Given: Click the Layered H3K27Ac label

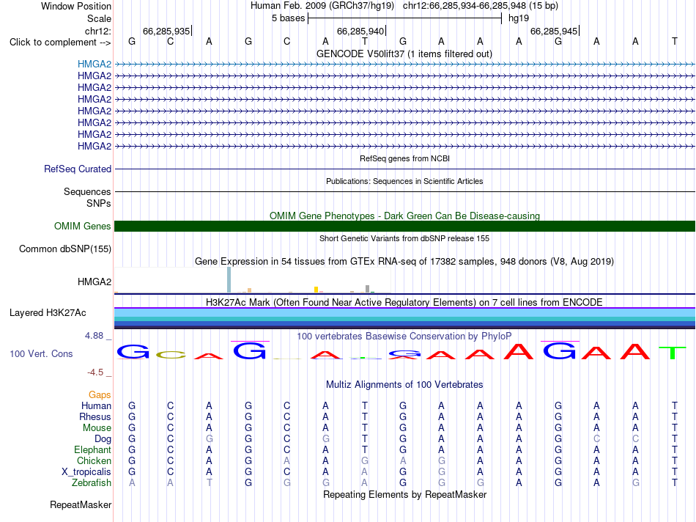Looking at the screenshot, I should [48, 313].
